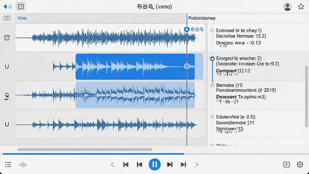
Task: Click the horizontal timeline scrollbar
Action: (x=85, y=150)
